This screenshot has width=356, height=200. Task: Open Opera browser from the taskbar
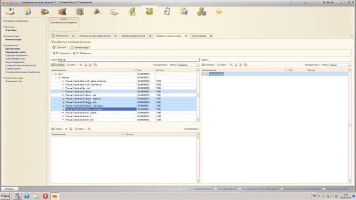click(x=45, y=196)
